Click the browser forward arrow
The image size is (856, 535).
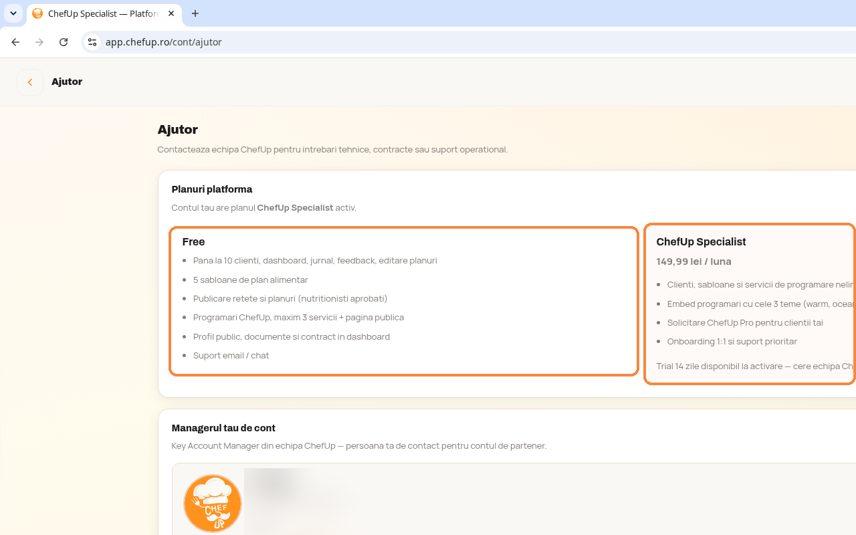coord(39,42)
